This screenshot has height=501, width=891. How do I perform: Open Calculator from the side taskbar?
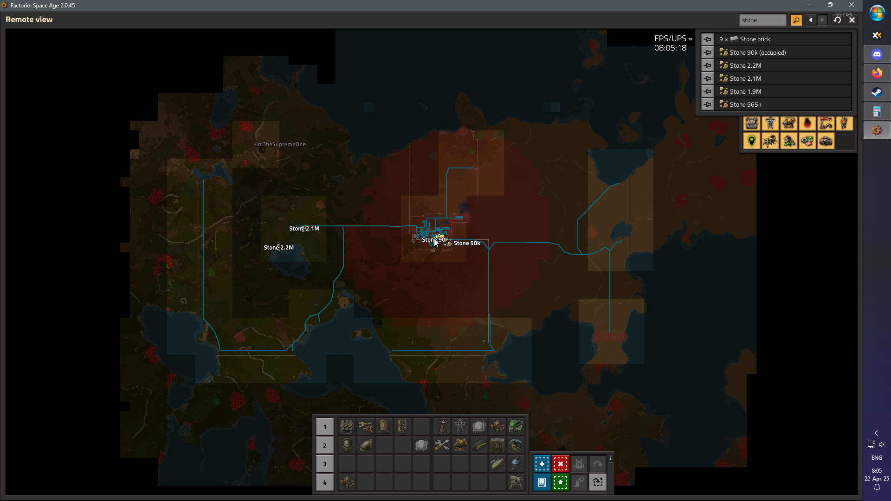(x=877, y=111)
